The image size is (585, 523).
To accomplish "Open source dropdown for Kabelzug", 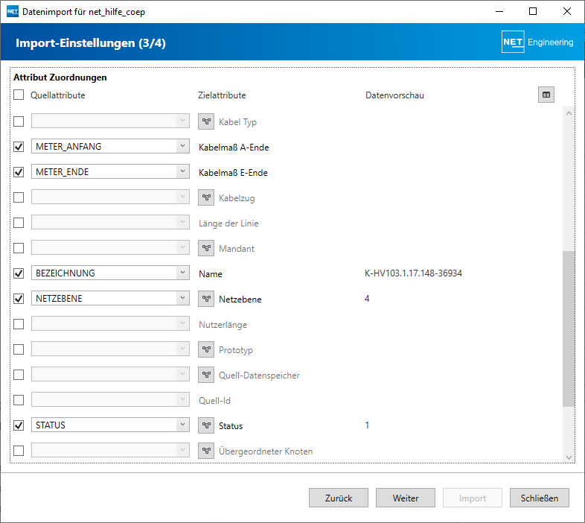I will [x=110, y=197].
